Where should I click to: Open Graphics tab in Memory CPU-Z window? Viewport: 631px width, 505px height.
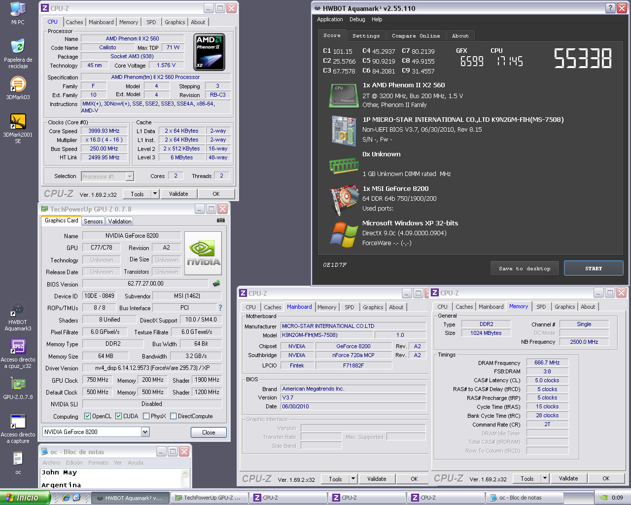click(x=564, y=307)
